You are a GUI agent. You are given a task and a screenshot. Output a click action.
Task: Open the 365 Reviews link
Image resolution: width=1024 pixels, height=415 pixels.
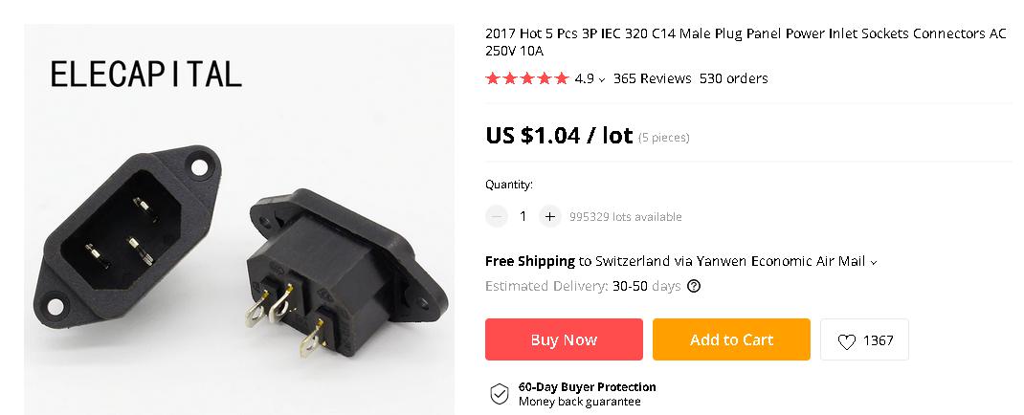[x=652, y=79]
